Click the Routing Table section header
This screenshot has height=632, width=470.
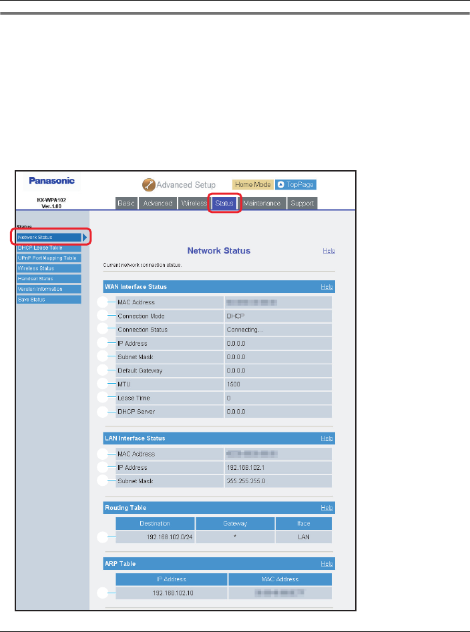pos(219,508)
